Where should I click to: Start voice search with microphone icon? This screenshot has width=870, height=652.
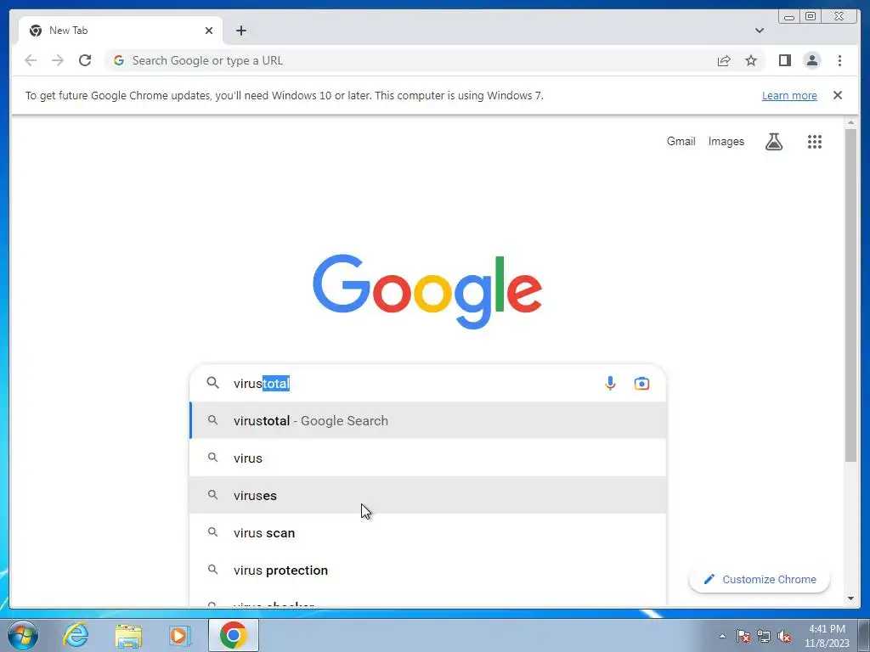[x=610, y=383]
